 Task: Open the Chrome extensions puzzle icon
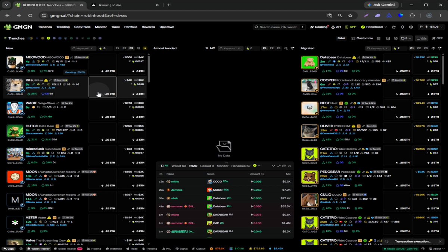pyautogui.click(x=412, y=16)
